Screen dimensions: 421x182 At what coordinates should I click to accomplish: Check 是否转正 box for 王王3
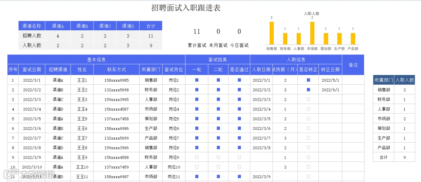tap(308, 100)
